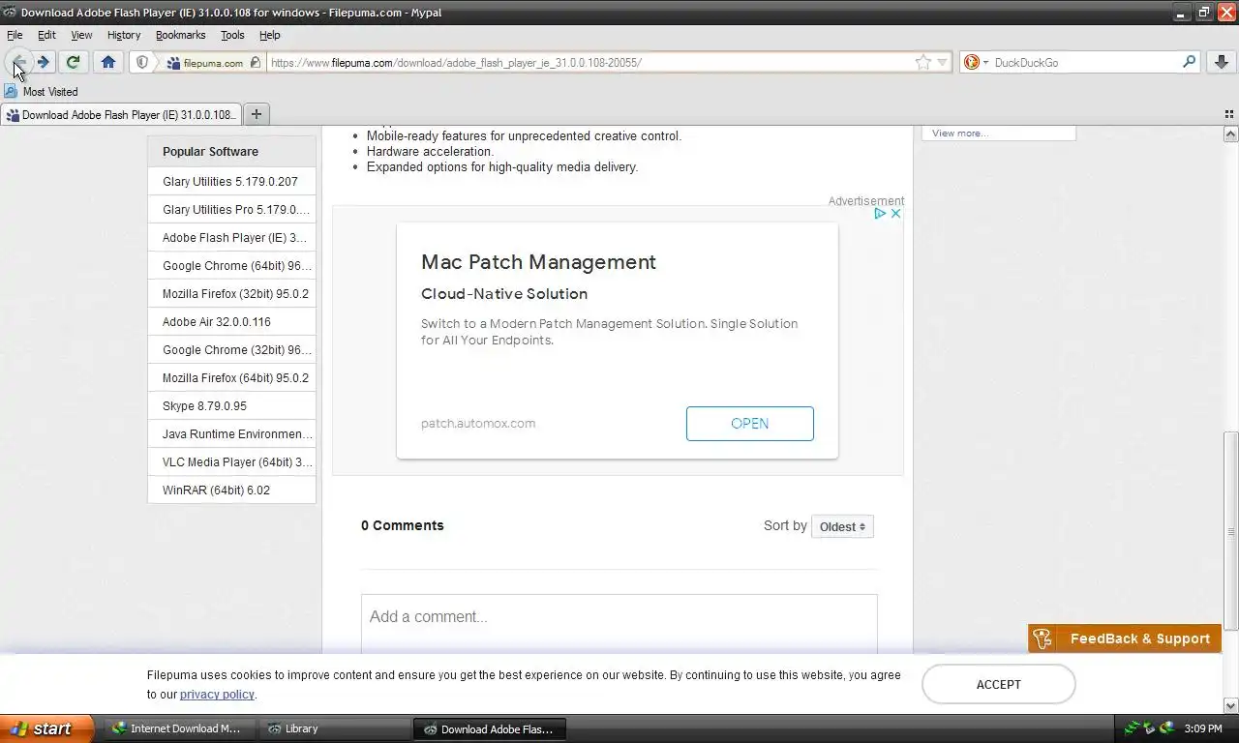Open WinRAR (64bit) 6.02 link

click(216, 490)
